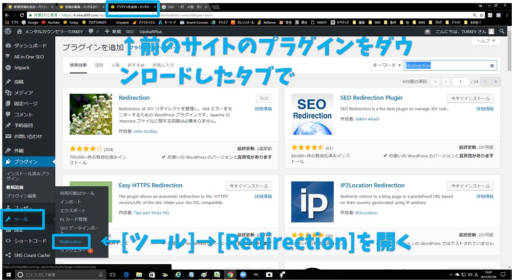
Task: Open the comments bubble in the admin bar
Action: (x=93, y=31)
